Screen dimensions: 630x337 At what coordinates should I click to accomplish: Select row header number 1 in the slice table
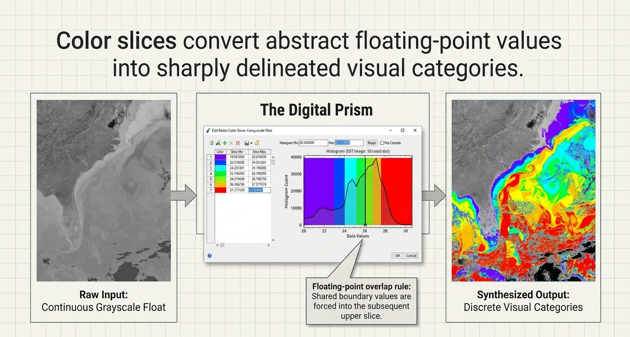tap(211, 157)
